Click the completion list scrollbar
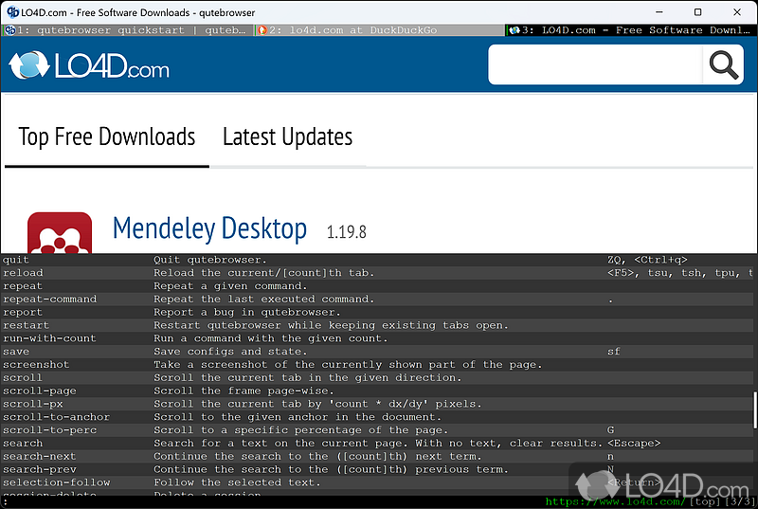Screen dimensions: 758x509 [754, 409]
